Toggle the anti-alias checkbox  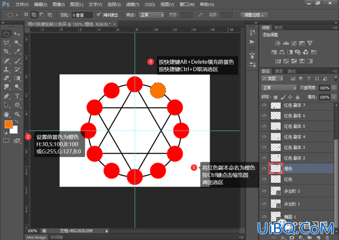click(99, 15)
